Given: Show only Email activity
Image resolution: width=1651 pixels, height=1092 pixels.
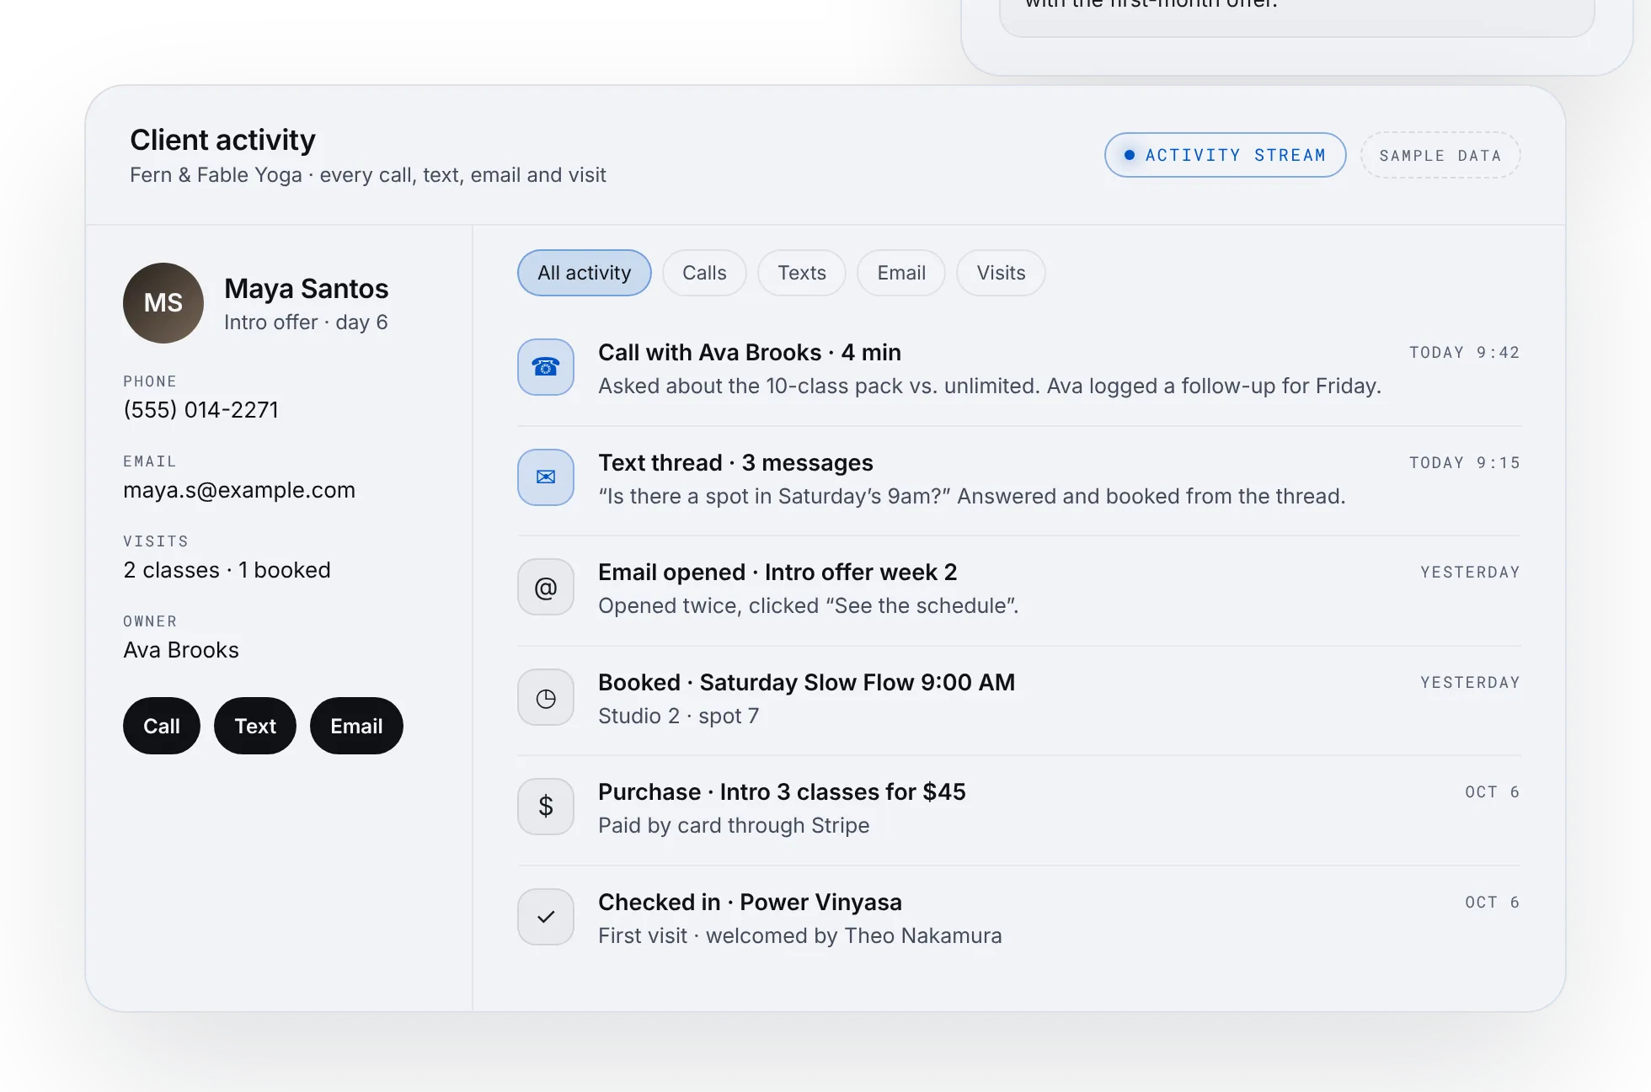Looking at the screenshot, I should tap(901, 273).
